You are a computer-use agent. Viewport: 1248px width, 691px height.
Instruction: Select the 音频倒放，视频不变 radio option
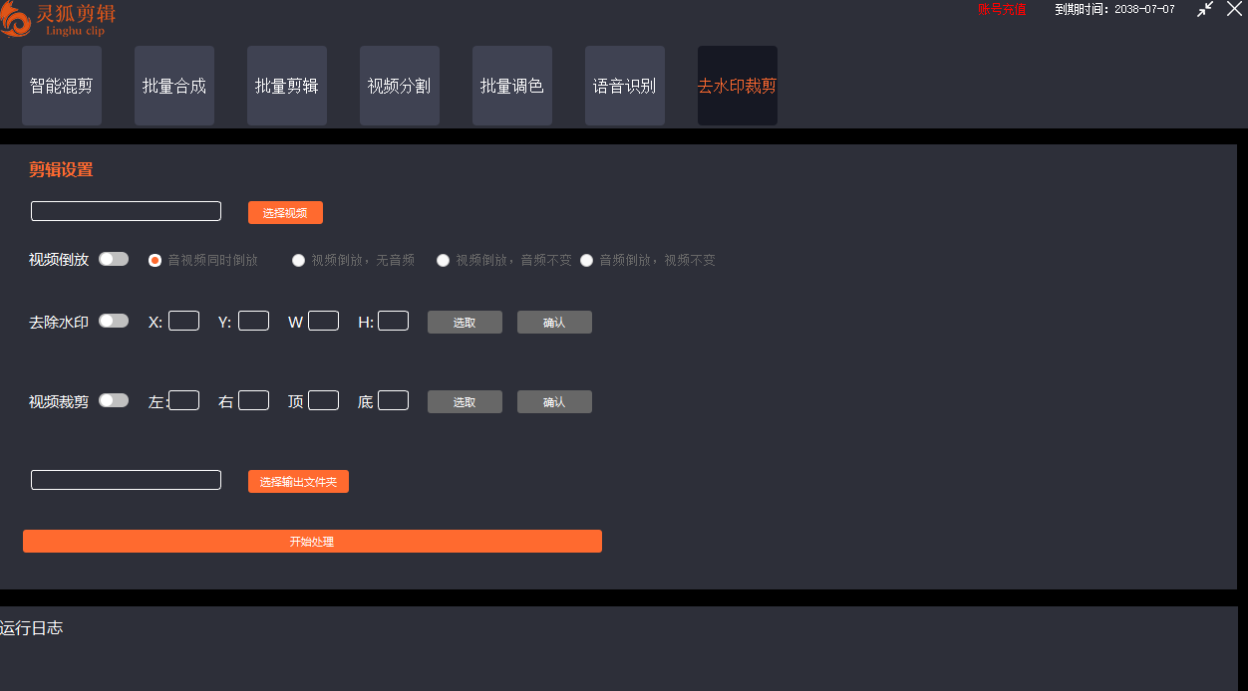587,259
